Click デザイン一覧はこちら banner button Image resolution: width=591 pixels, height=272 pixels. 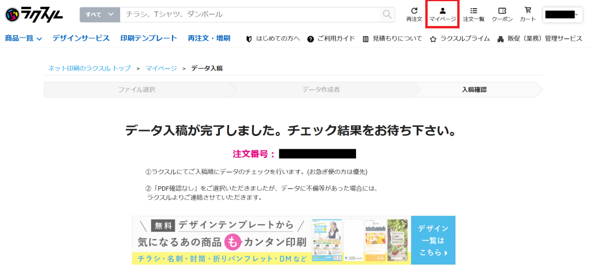coord(433,240)
